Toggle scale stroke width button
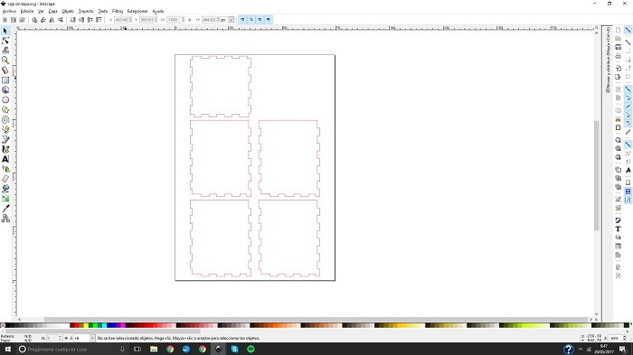 click(x=242, y=19)
